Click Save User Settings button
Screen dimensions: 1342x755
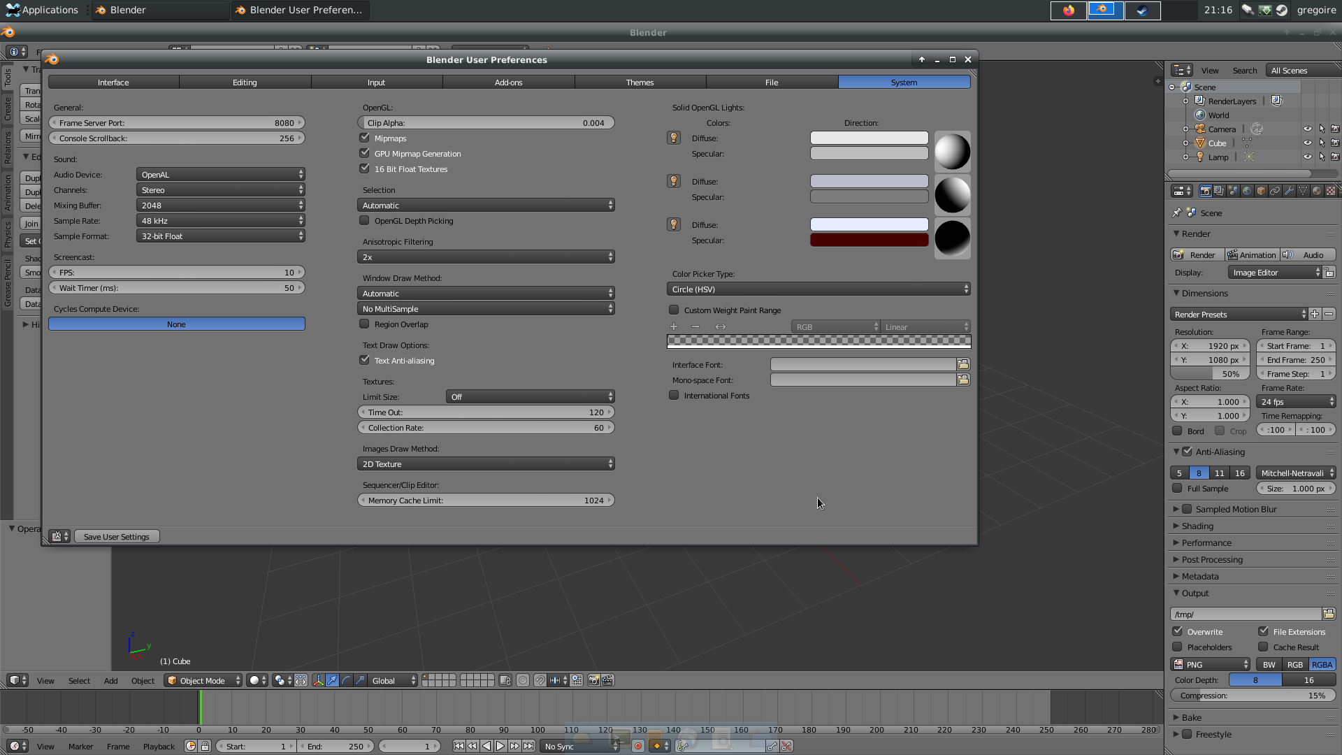tap(117, 536)
